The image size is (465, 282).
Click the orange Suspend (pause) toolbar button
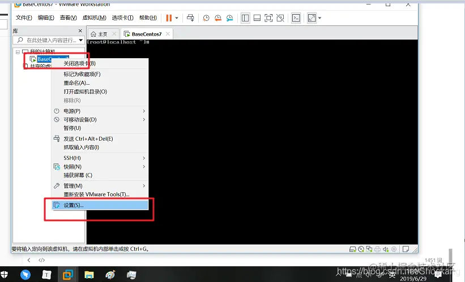pos(169,18)
